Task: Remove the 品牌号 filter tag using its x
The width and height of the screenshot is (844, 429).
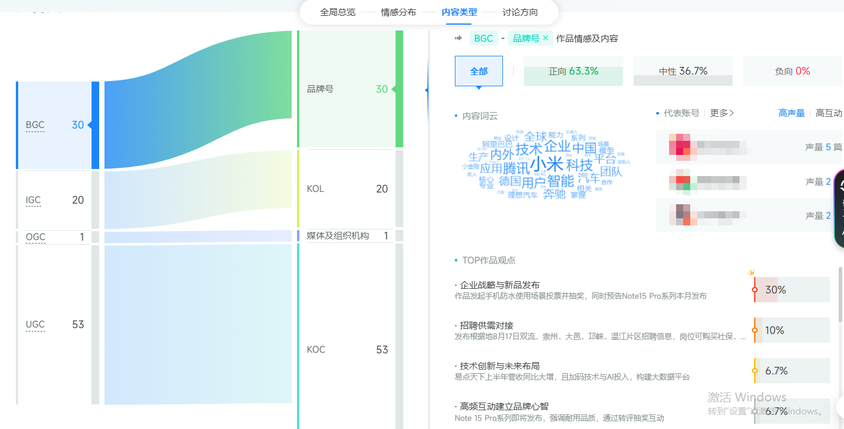Action: coord(545,38)
